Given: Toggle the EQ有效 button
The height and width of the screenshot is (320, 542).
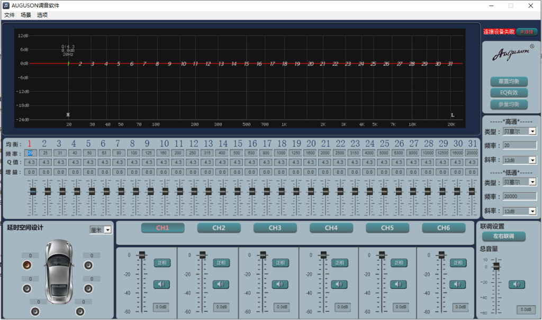Looking at the screenshot, I should pyautogui.click(x=509, y=93).
